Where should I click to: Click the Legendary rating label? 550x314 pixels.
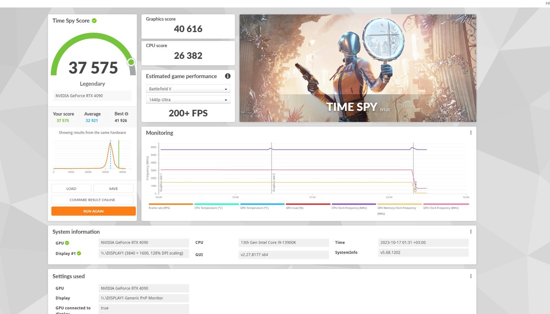coord(92,84)
